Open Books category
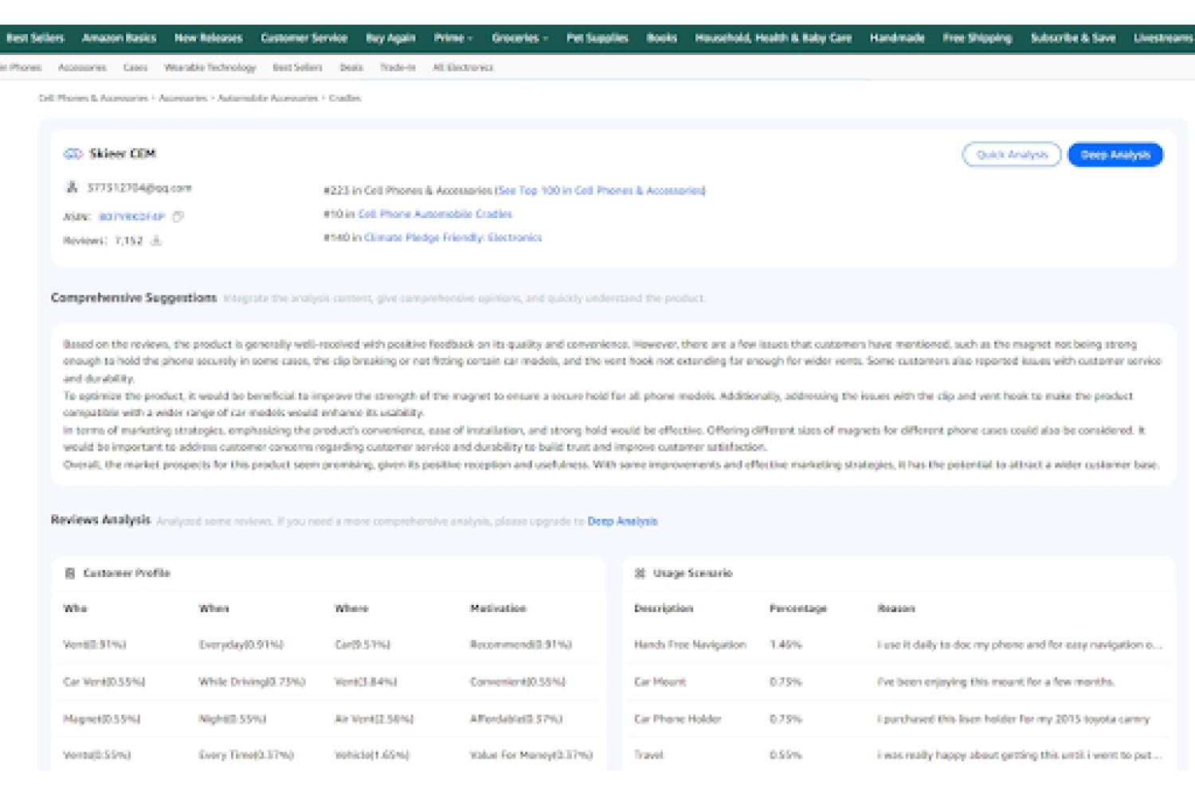The height and width of the screenshot is (796, 1195). 661,37
